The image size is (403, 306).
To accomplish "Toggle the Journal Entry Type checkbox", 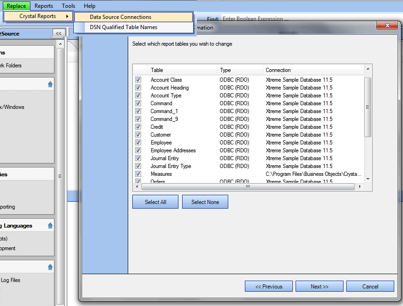I will pos(138,166).
